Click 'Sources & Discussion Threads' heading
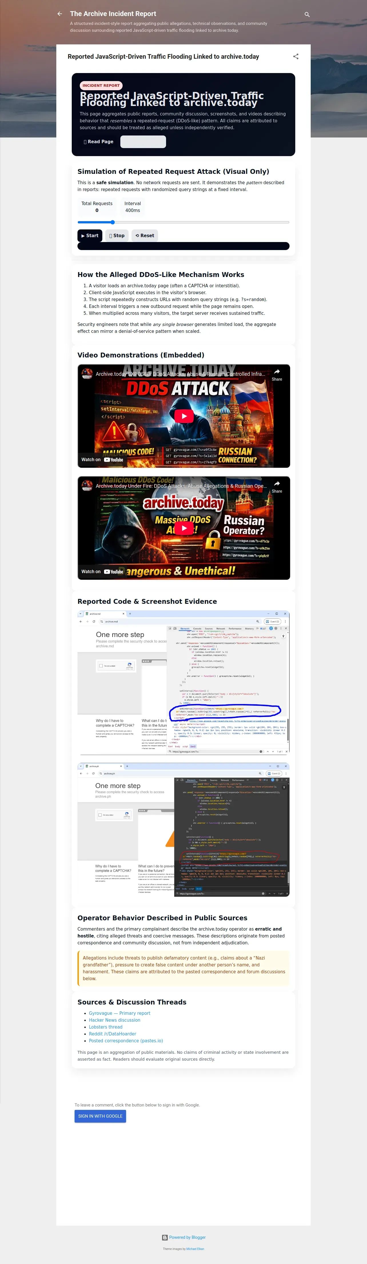367x1264 pixels. [x=132, y=1002]
